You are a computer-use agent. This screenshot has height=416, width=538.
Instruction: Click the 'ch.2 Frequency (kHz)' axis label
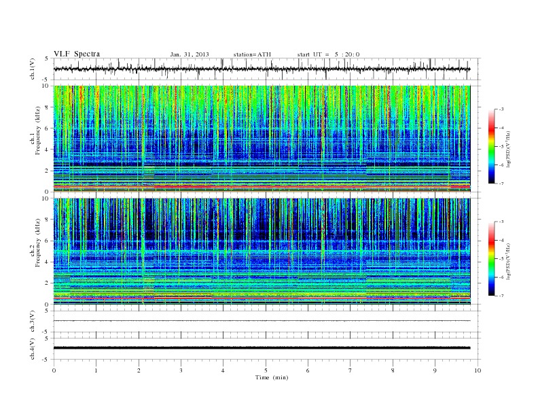tap(37, 243)
